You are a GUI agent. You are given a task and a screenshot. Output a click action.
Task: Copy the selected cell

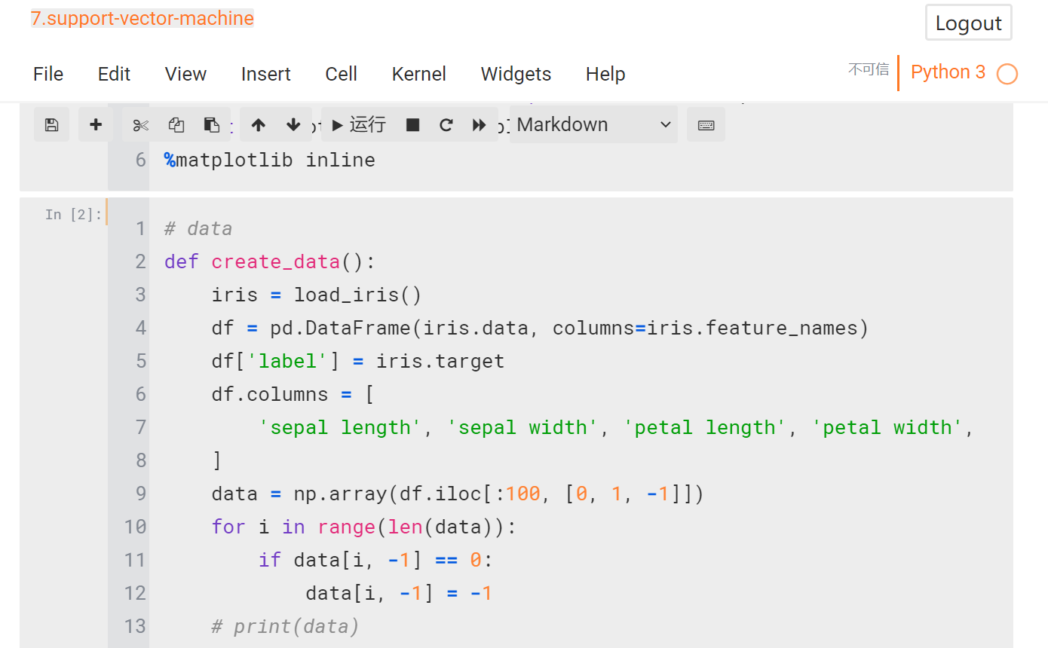[176, 124]
